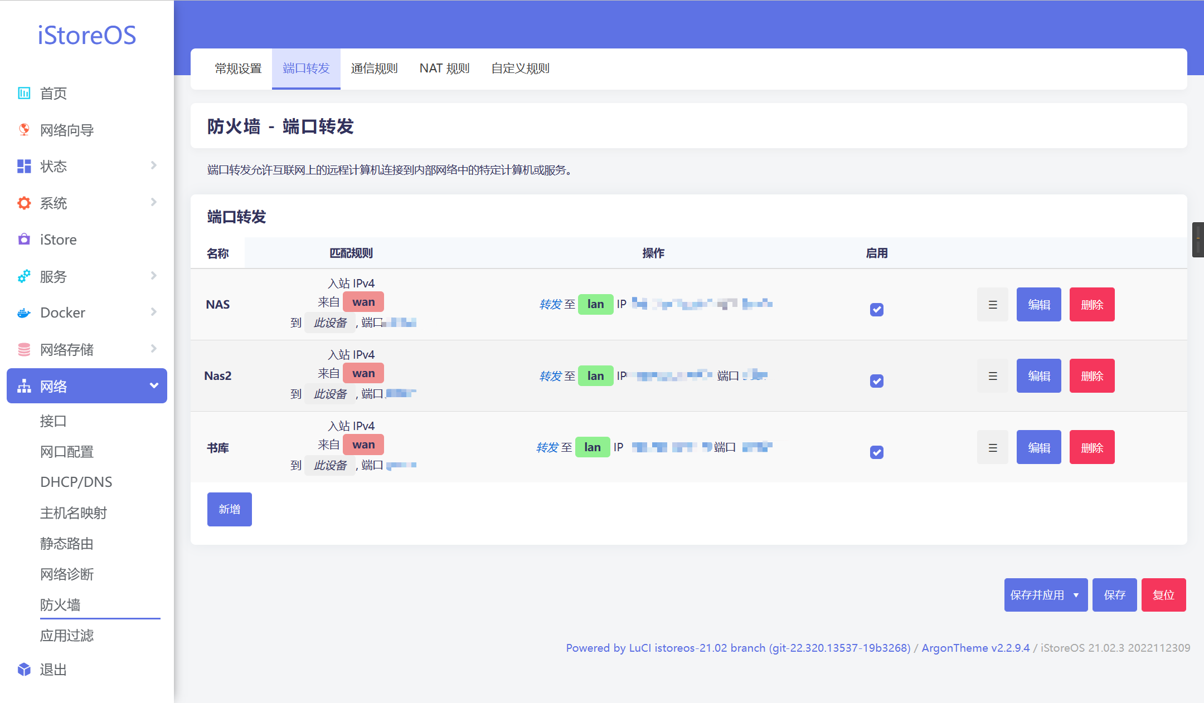Screen dimensions: 1204x703
Task: Open the ArgonTheme v2.2.9.4 footer link
Action: pyautogui.click(x=975, y=648)
